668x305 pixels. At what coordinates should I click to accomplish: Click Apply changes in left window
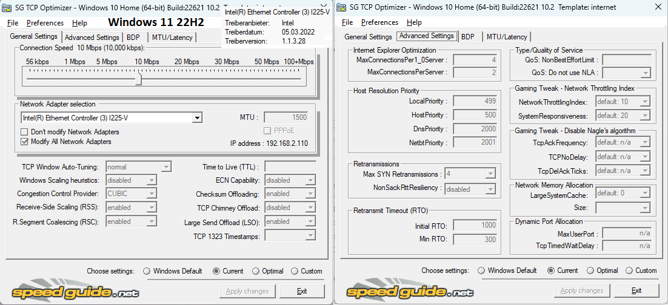(x=247, y=292)
